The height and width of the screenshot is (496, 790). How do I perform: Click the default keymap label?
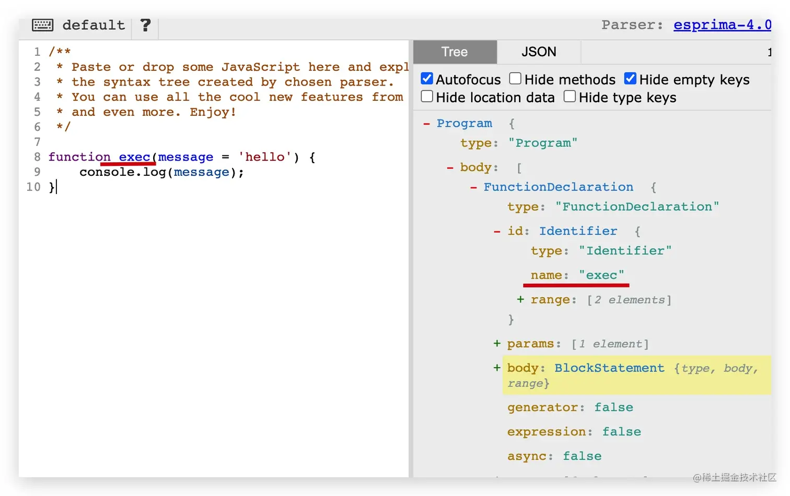(94, 25)
